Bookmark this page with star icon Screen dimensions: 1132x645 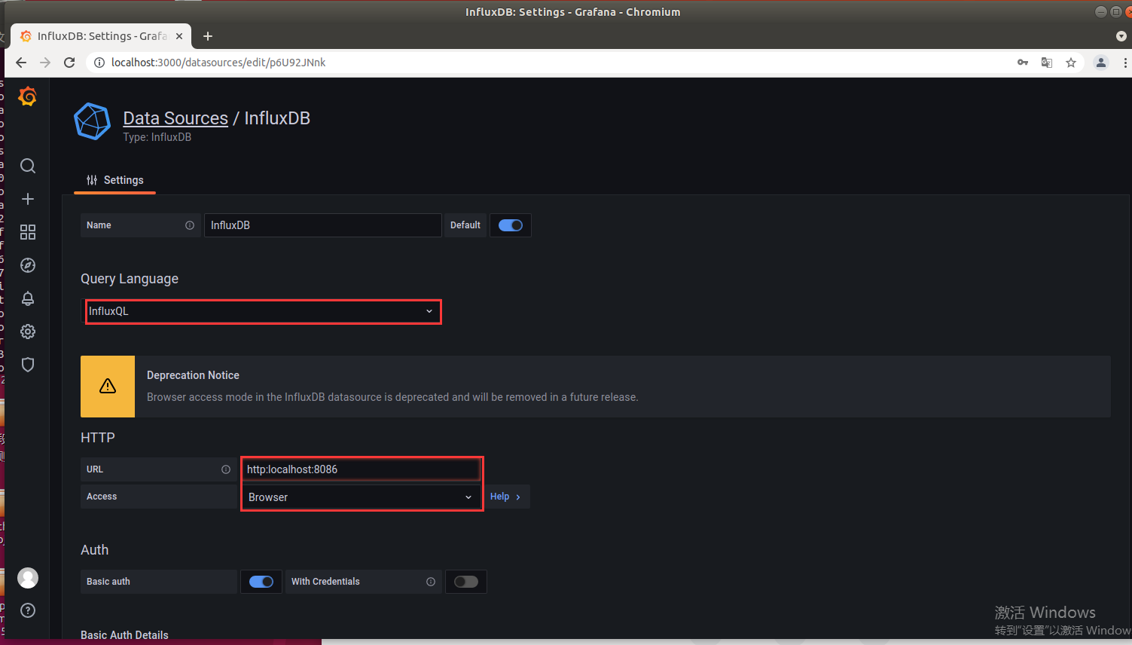1071,63
